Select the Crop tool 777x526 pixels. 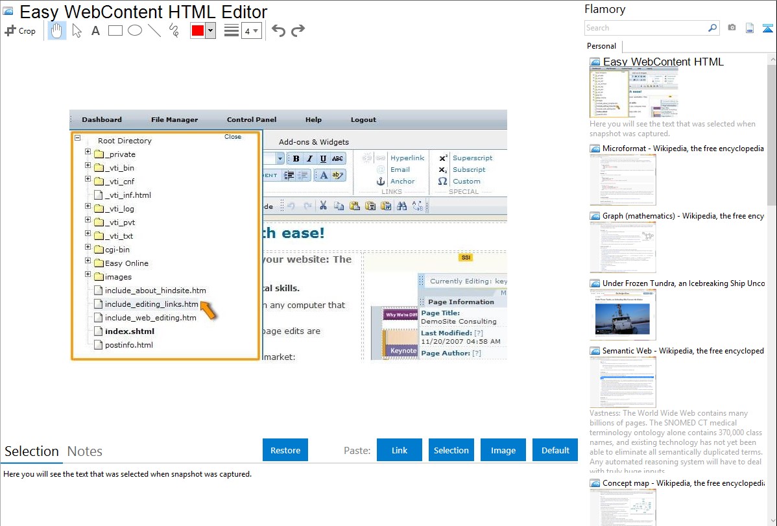point(20,30)
